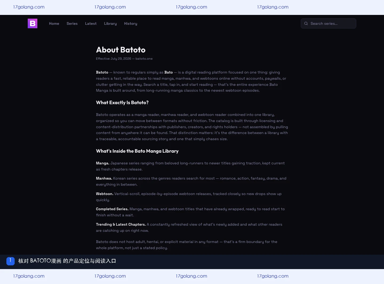Open the Latest nav item
The width and height of the screenshot is (384, 284).
91,23
